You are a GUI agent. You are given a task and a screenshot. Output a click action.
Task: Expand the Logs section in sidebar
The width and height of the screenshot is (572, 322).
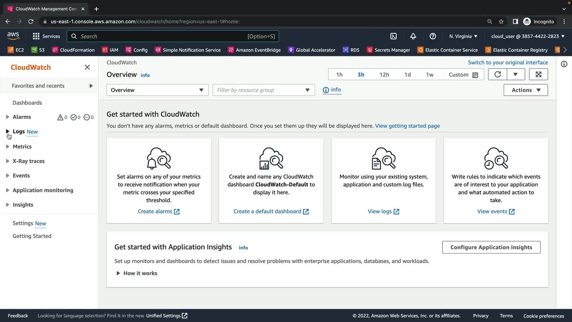point(7,131)
